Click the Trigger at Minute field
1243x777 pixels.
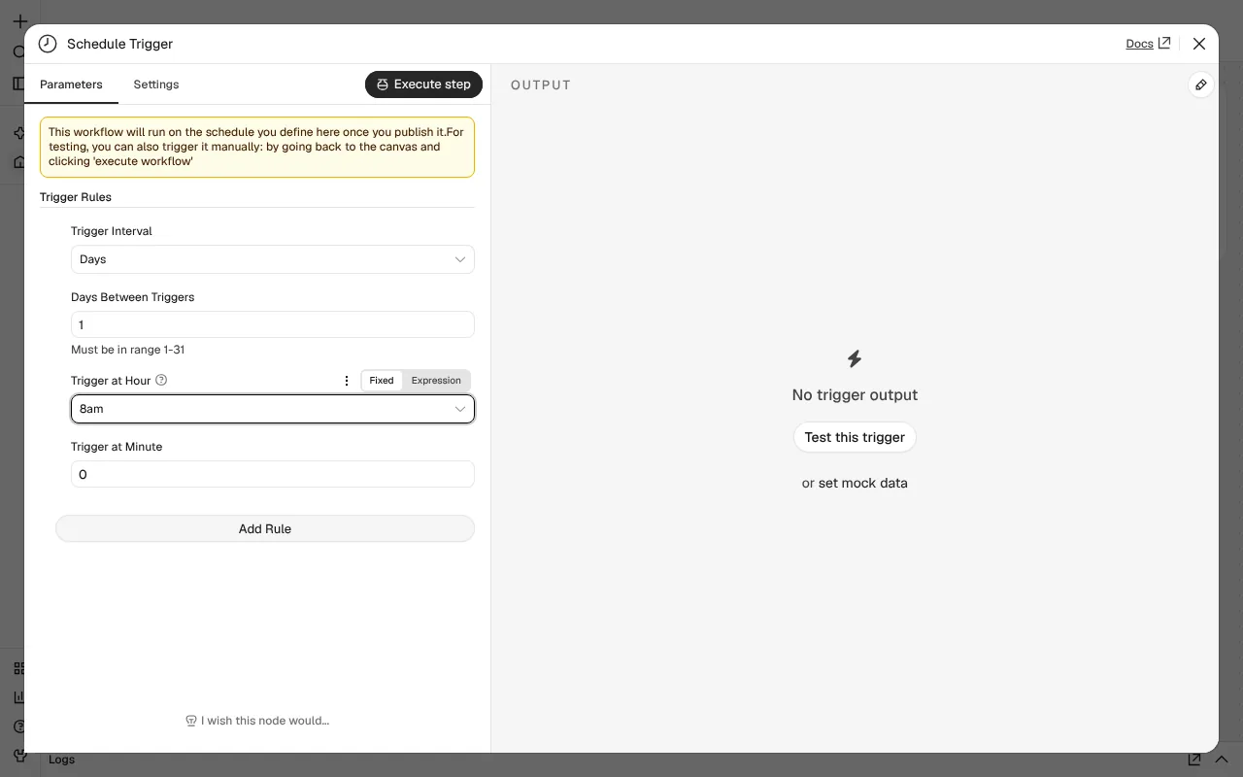(x=273, y=475)
